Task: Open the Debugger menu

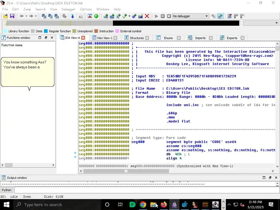Action: (68, 9)
